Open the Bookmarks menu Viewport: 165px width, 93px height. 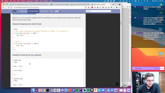click(30, 1)
